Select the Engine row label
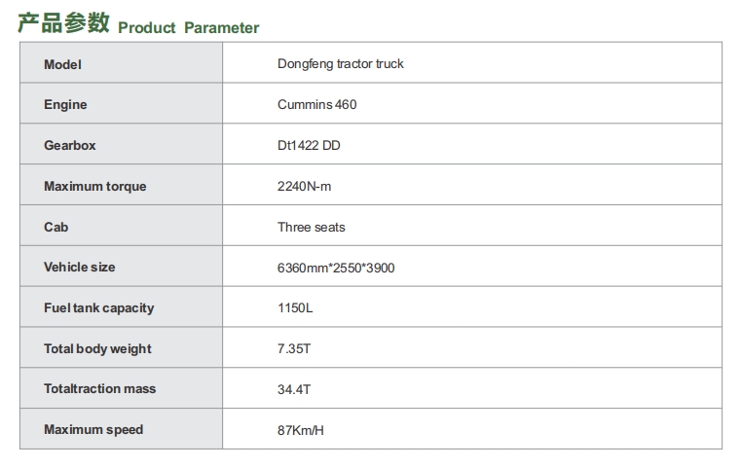741x468 pixels. click(65, 105)
